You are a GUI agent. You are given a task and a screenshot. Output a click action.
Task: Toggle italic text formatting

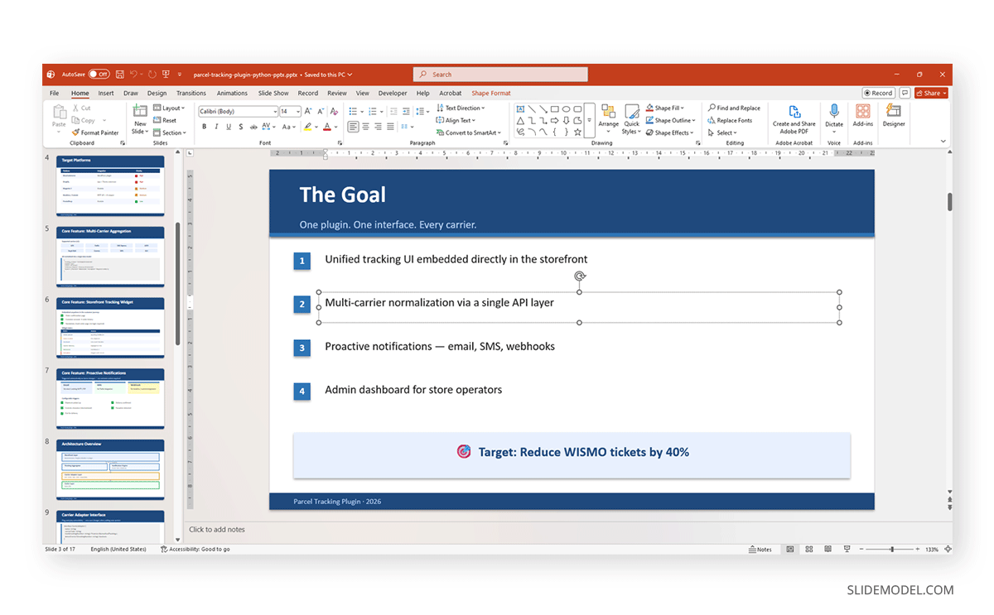click(x=216, y=127)
